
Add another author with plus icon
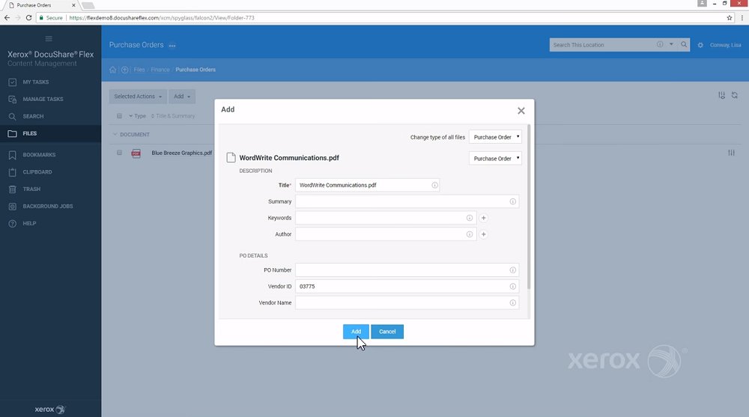point(483,234)
